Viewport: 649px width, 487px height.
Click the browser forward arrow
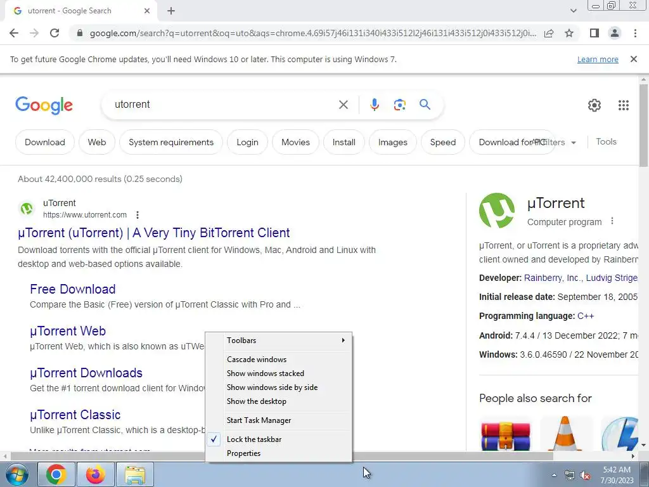[34, 33]
